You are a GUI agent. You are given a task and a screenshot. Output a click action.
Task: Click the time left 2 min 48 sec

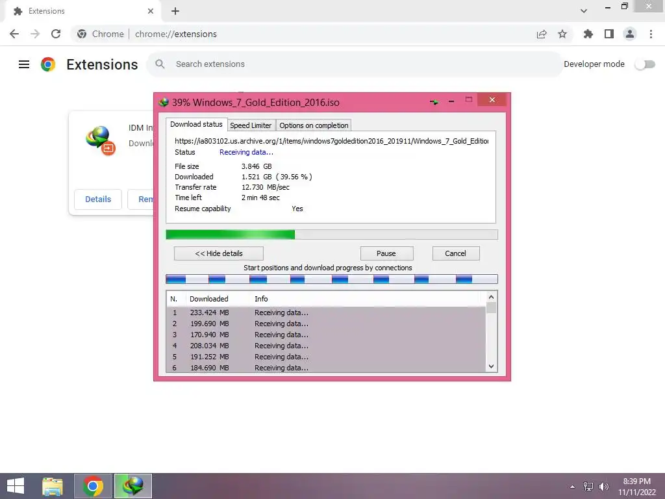coord(260,198)
